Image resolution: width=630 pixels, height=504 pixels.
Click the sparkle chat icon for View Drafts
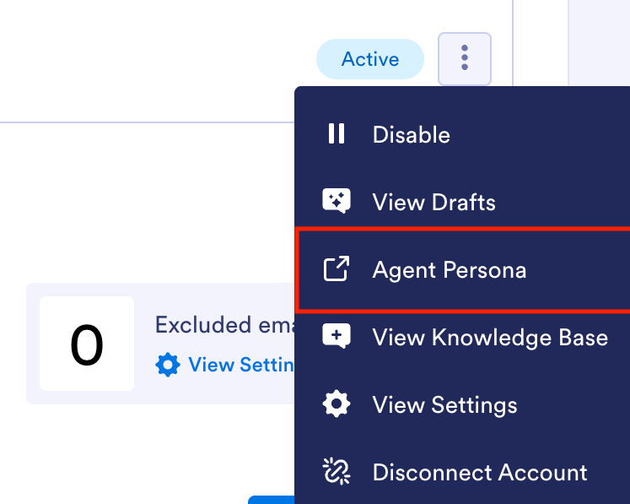point(337,202)
